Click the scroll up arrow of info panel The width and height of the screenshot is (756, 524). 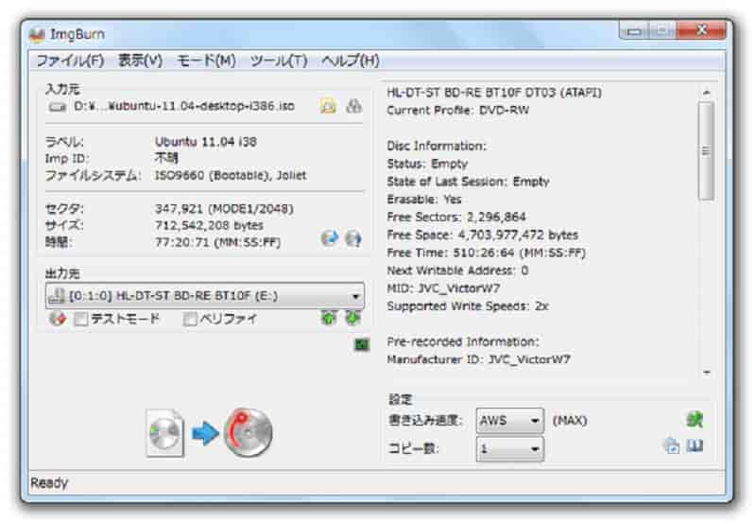point(706,92)
